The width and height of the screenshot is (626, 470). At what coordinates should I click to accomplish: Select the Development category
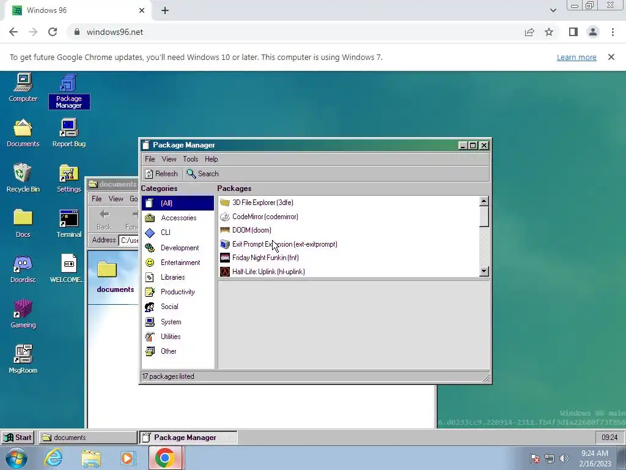coord(178,248)
